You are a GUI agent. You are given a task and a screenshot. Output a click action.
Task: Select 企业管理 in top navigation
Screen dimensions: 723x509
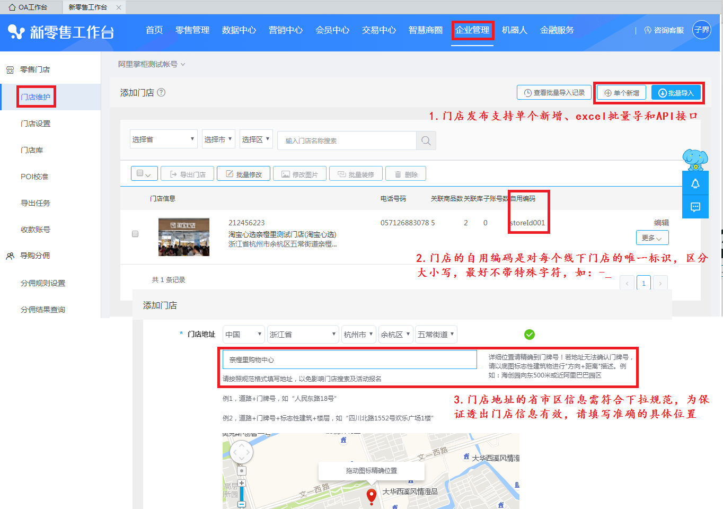(x=472, y=30)
